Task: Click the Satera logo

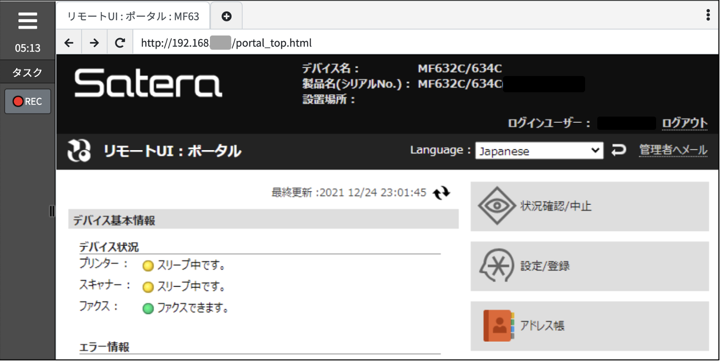Action: [x=148, y=84]
